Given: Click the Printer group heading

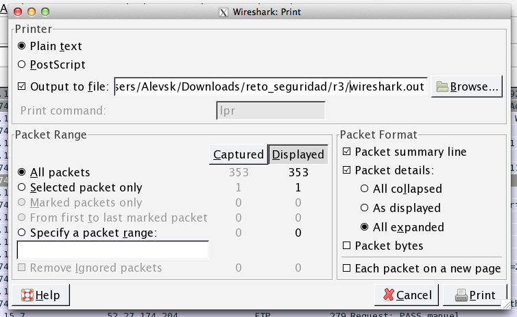Looking at the screenshot, I should coord(34,29).
